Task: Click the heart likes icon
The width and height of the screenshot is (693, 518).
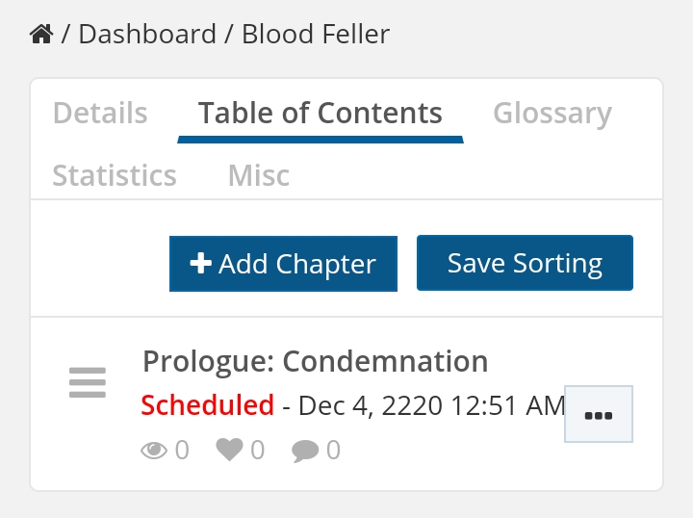Action: [x=229, y=450]
